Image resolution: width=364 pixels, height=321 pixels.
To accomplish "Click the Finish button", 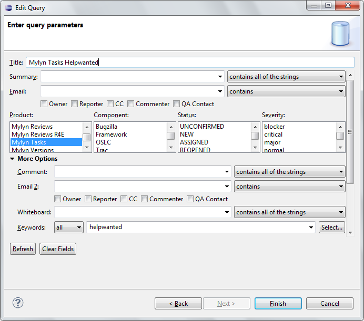I will coord(278,303).
